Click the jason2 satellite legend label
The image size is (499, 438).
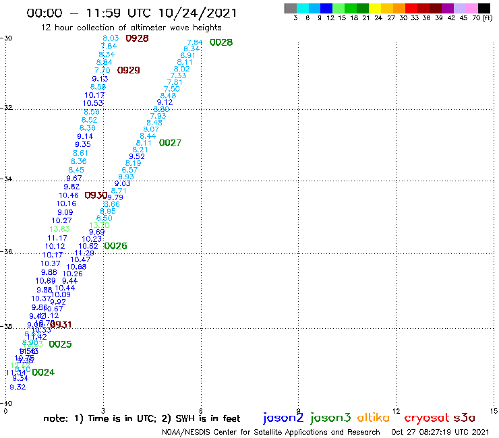pyautogui.click(x=283, y=418)
